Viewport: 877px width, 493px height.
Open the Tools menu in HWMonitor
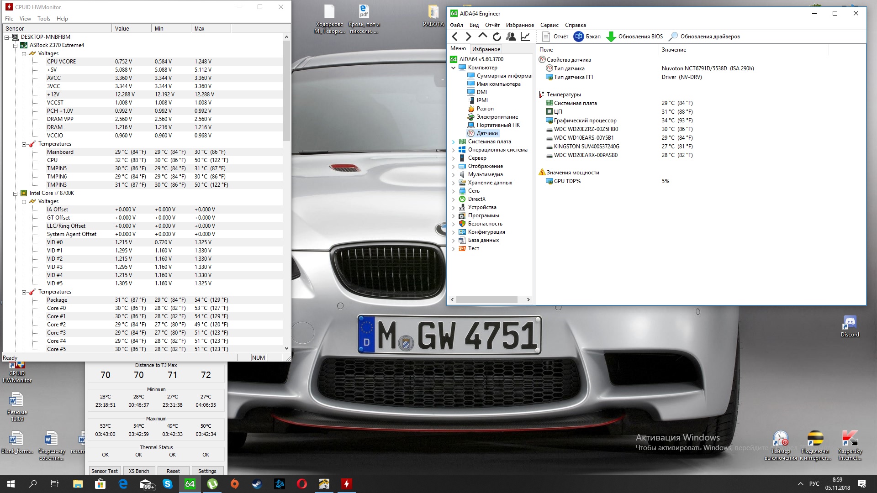coord(44,19)
